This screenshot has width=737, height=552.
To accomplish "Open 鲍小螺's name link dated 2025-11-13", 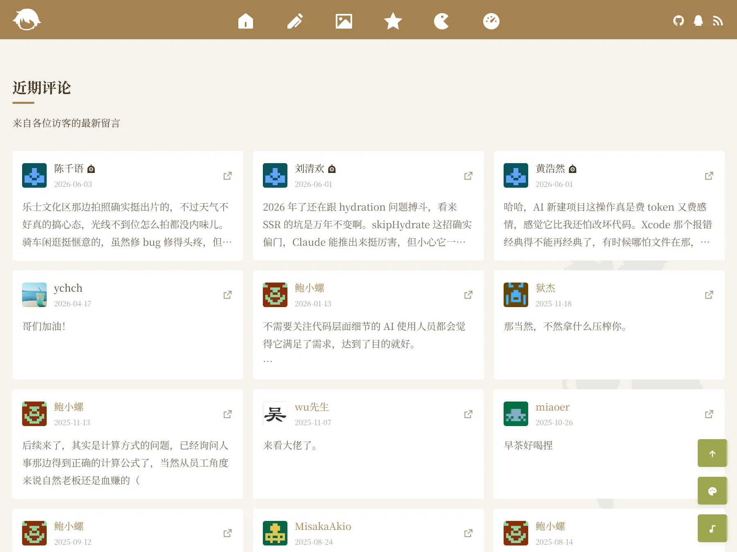I will point(69,407).
